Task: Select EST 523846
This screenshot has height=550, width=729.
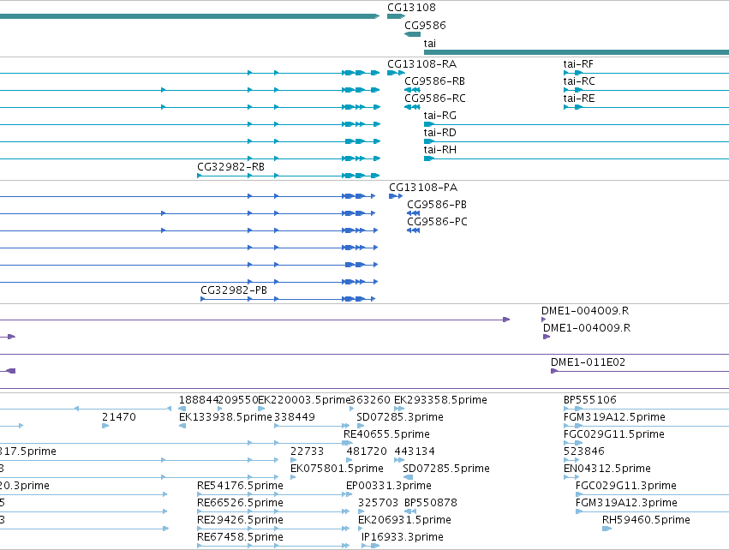Action: click(584, 451)
